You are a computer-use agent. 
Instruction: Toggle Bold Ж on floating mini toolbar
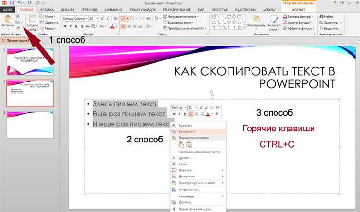point(174,114)
